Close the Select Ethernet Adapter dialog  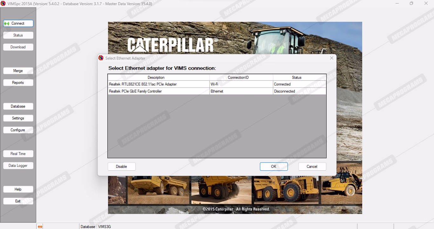(332, 58)
